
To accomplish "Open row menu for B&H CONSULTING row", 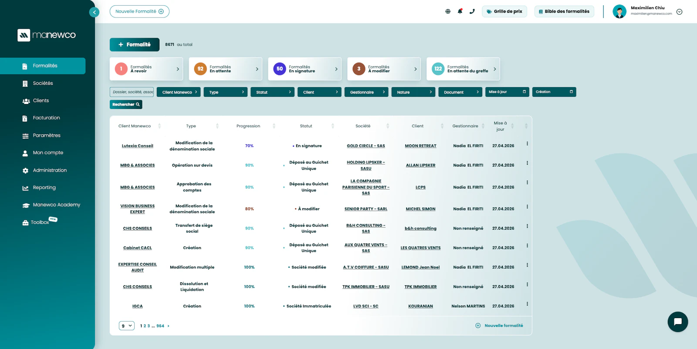I will pos(527,226).
